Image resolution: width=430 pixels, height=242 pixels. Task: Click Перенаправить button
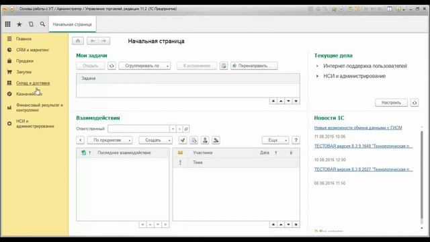tap(254, 66)
